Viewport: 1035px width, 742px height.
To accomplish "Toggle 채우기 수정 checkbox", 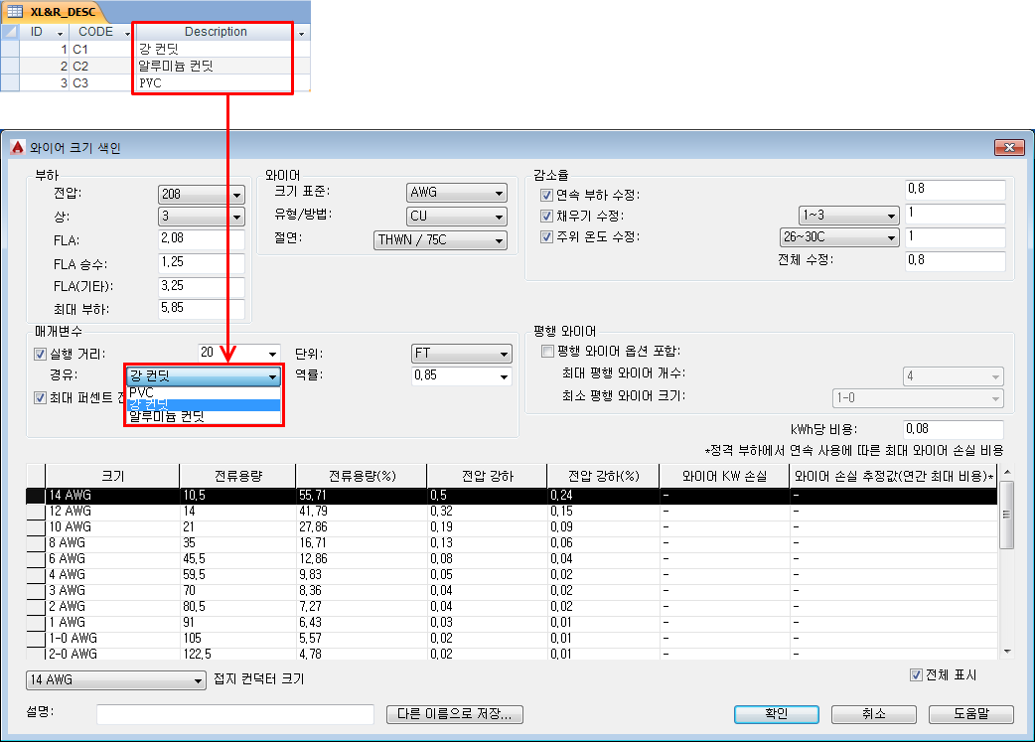I will coord(546,216).
